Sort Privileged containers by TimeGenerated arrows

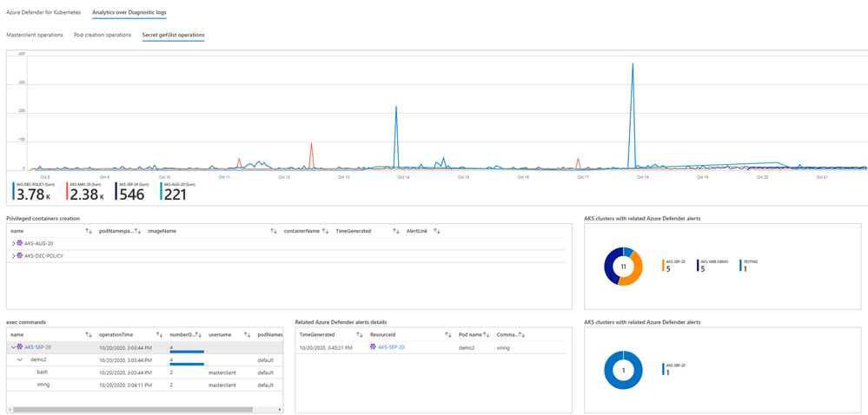click(396, 231)
